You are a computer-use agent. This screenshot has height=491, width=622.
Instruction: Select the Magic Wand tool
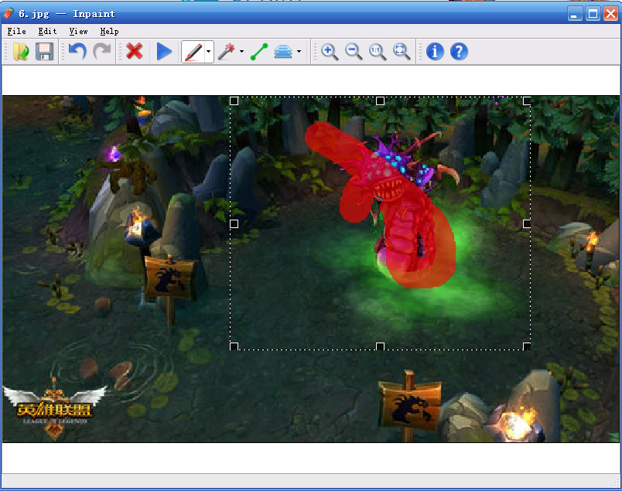[x=227, y=52]
